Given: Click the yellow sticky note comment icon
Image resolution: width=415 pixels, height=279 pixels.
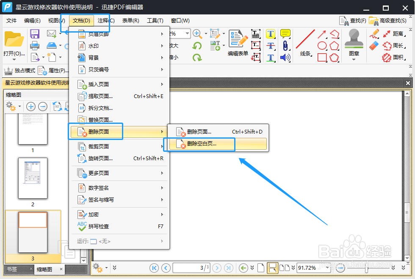Looking at the screenshot, I should (285, 33).
